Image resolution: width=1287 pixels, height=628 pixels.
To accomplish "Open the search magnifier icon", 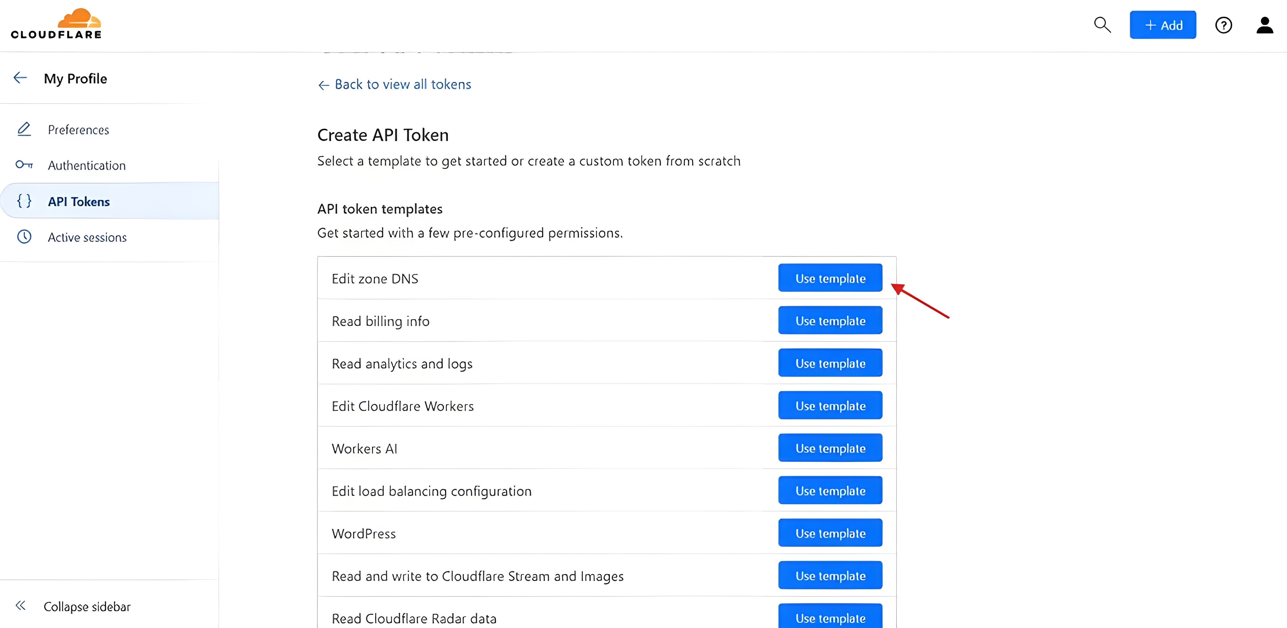I will pyautogui.click(x=1102, y=25).
